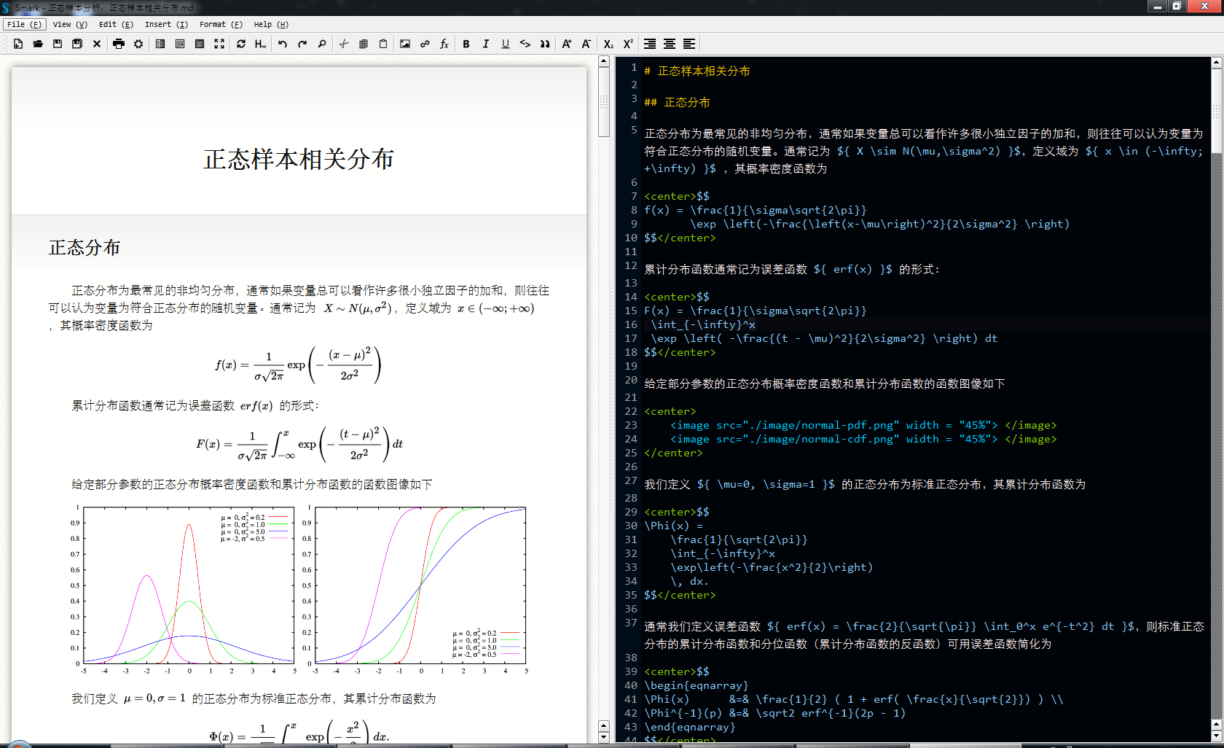Click the editor pane scrollbar up arrow
Screen dimensions: 1224x748
point(1217,63)
